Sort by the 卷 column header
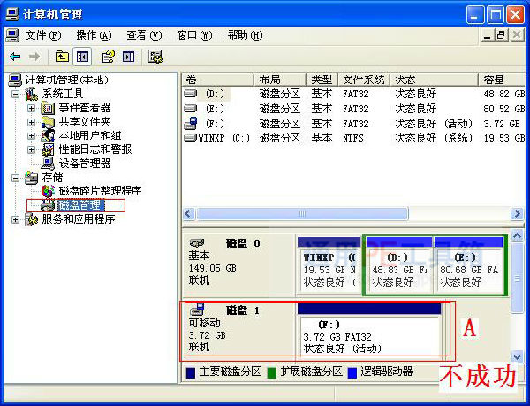The image size is (530, 406). 218,80
